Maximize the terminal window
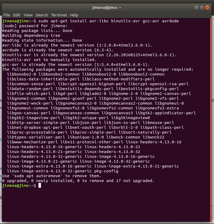This screenshot has width=214, height=224. coord(202,8)
